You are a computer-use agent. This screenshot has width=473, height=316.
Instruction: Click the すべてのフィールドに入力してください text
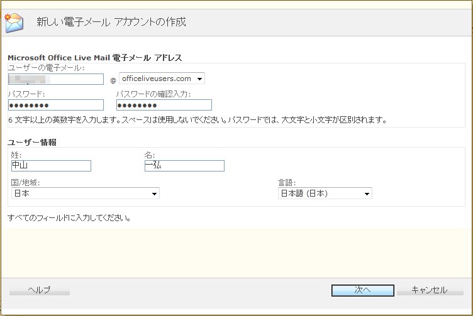coord(69,217)
